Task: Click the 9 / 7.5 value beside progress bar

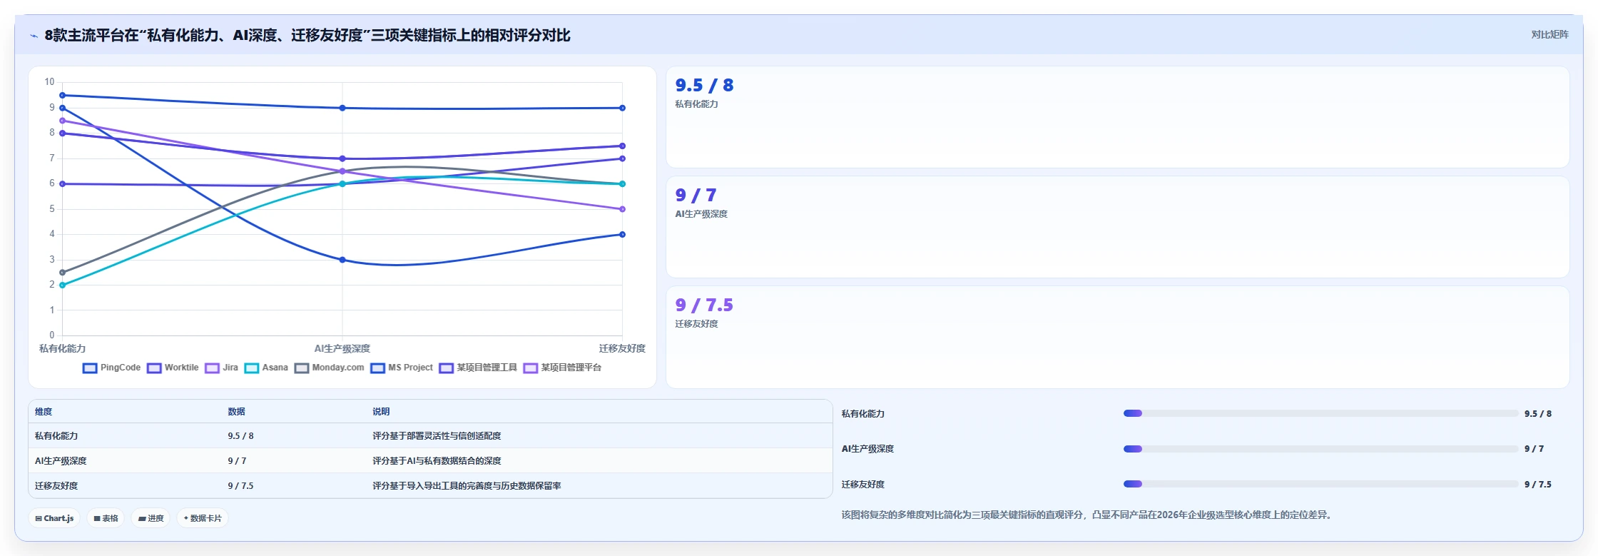Action: point(1538,485)
